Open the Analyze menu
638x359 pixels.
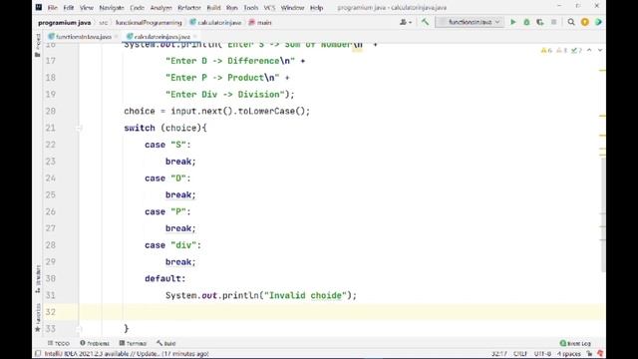click(x=160, y=8)
